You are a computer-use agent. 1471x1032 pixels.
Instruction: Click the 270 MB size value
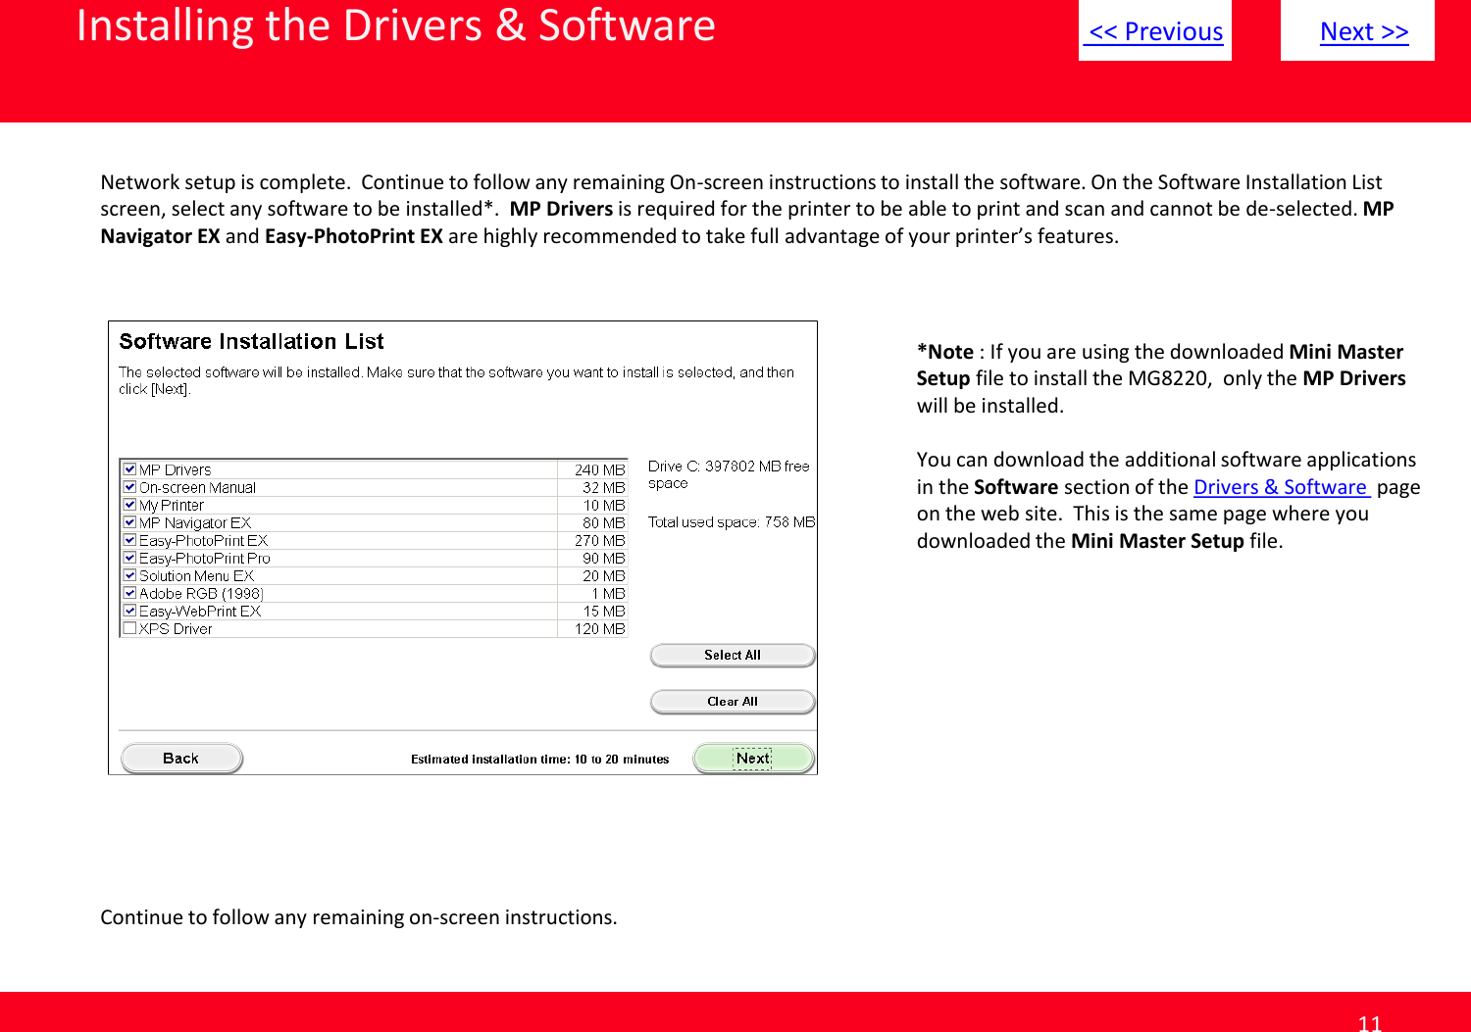(600, 541)
